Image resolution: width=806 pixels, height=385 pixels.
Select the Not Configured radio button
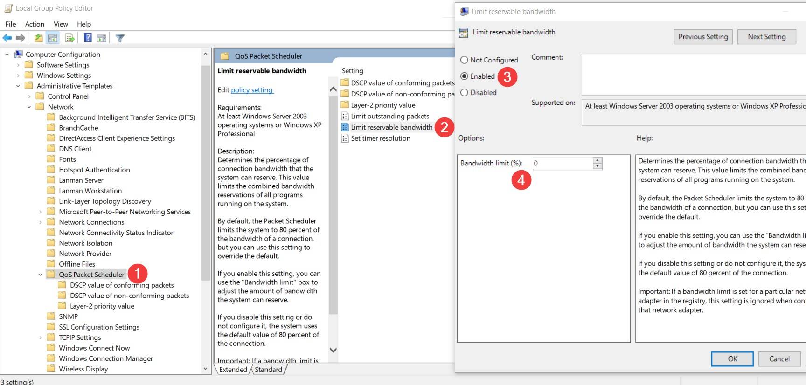click(464, 60)
